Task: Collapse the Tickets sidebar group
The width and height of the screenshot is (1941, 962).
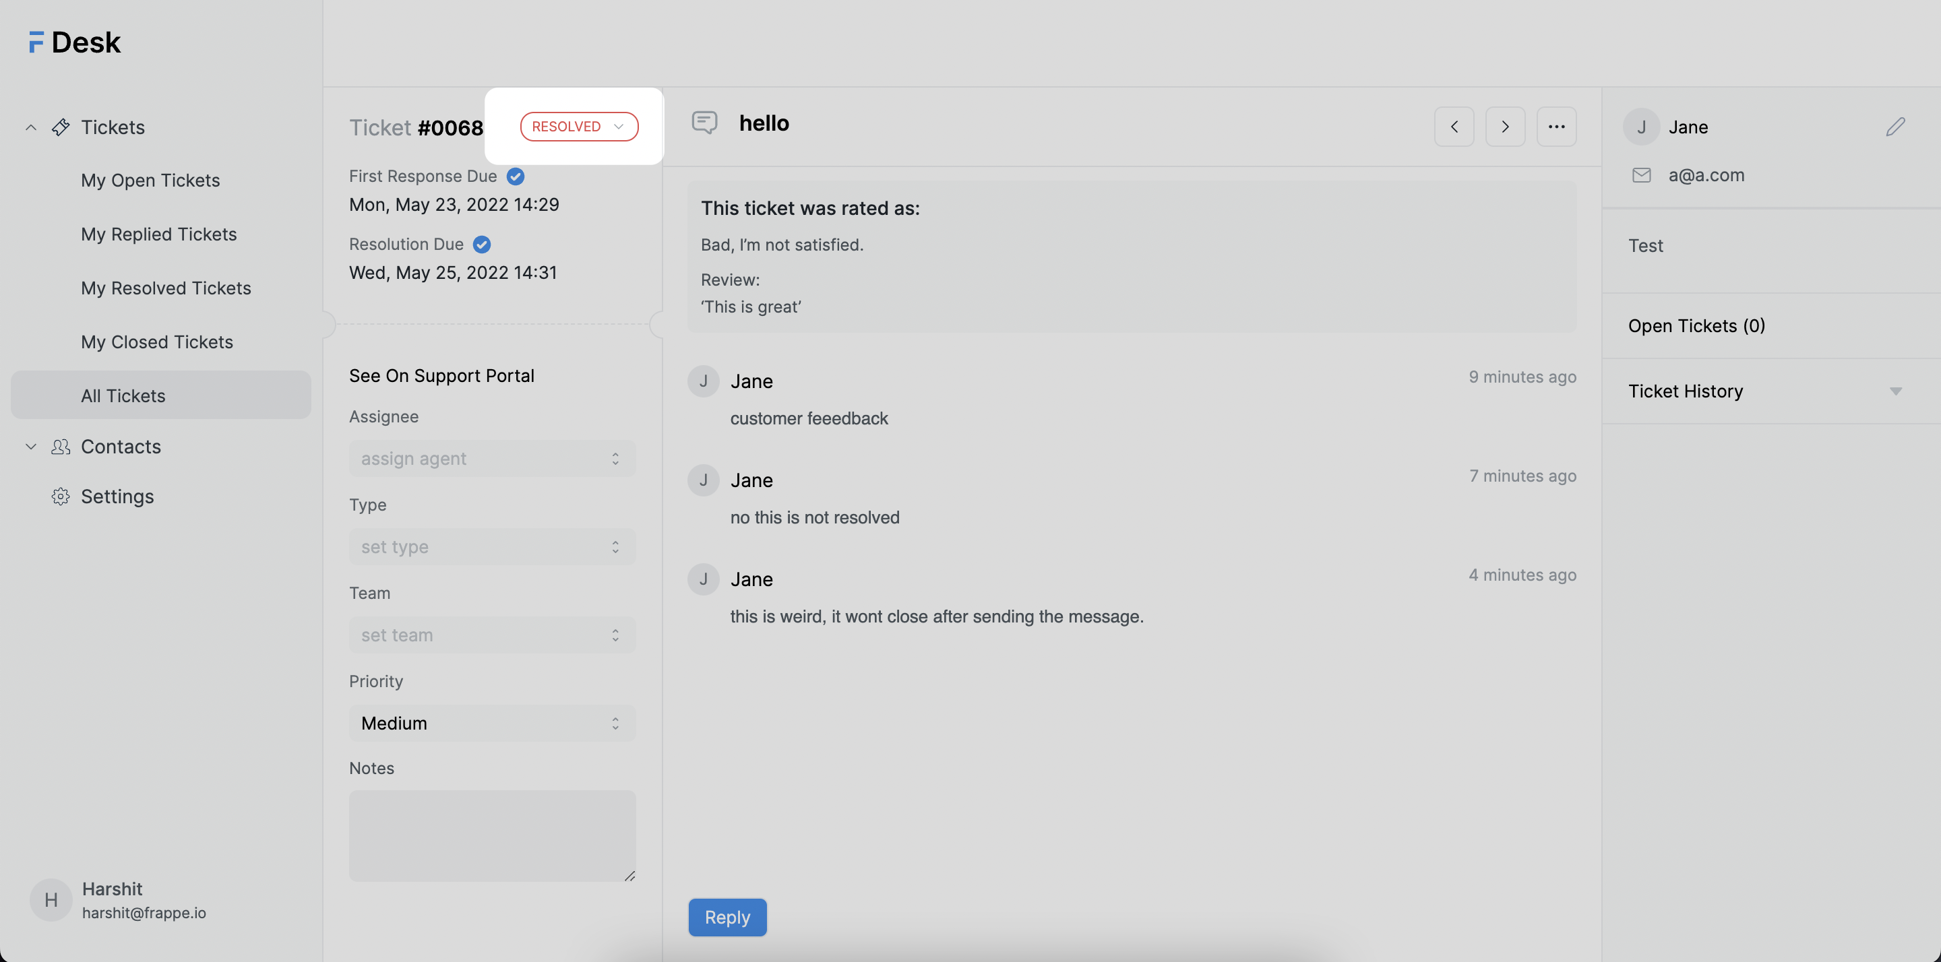Action: coord(31,127)
